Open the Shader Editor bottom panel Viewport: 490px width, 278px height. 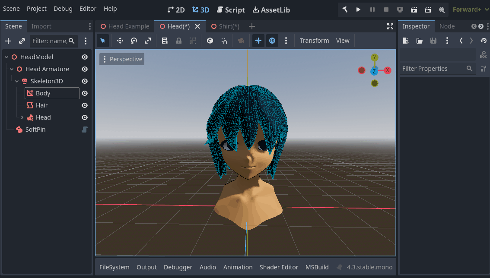pos(279,267)
